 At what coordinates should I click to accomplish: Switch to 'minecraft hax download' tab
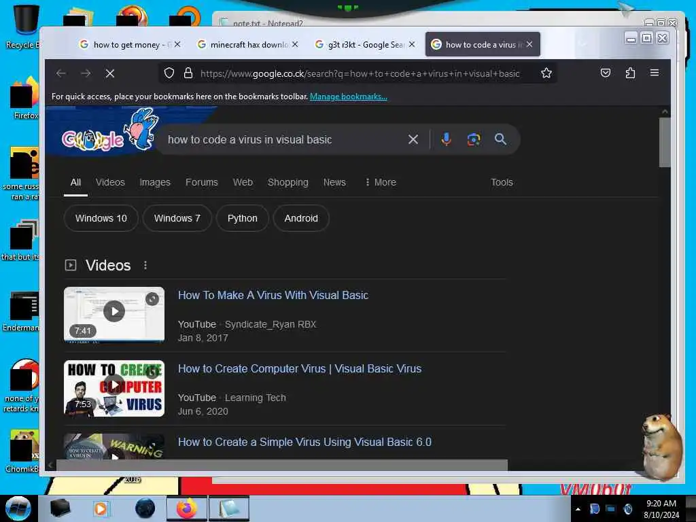click(247, 44)
